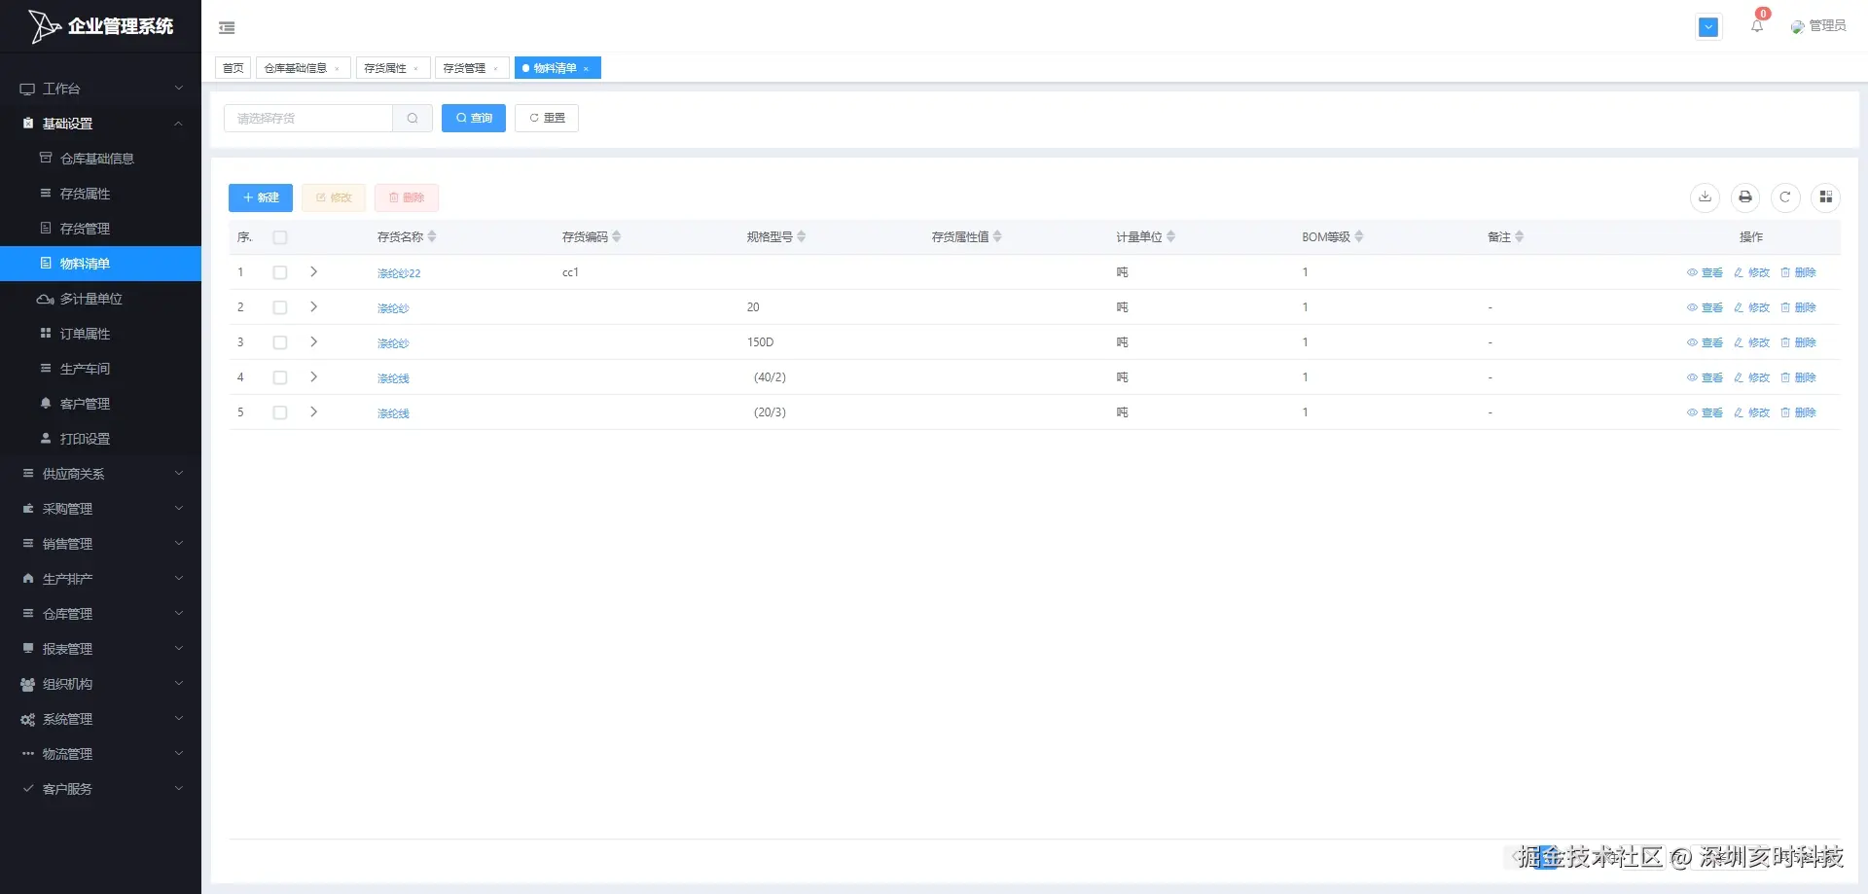
Task: Open the 涤纶纱22 item name link
Action: coord(399,273)
